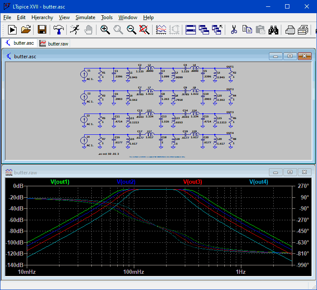This screenshot has height=290, width=317.
Task: Select the V(out3) trace label
Action: 192,182
